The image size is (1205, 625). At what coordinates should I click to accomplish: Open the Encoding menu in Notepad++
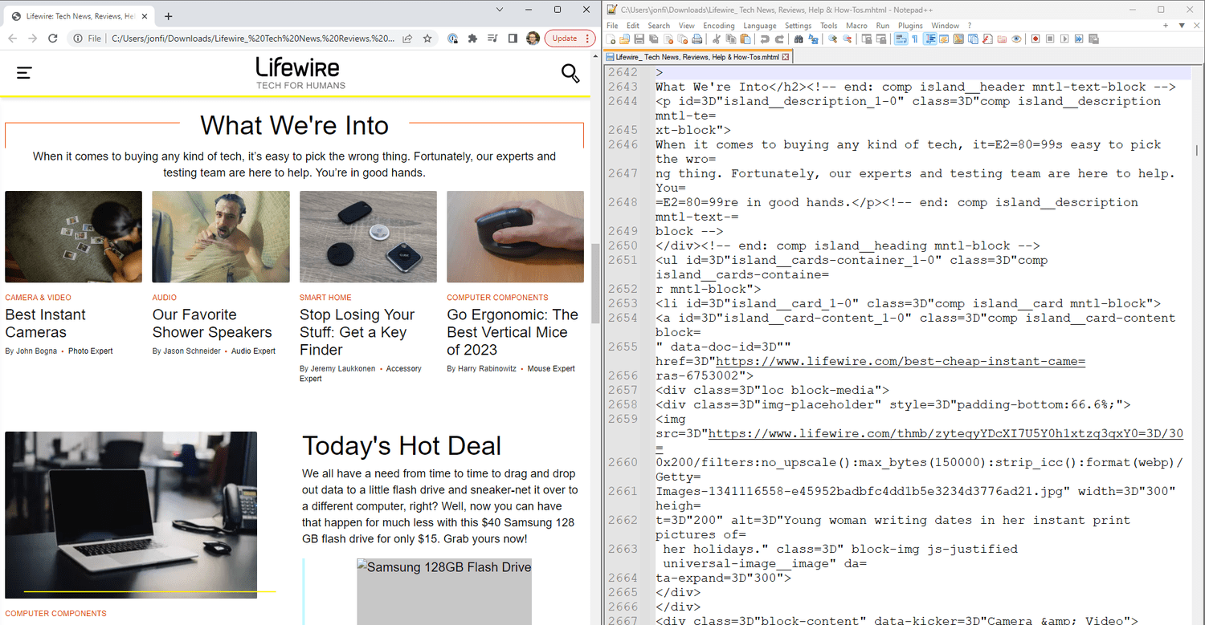718,26
